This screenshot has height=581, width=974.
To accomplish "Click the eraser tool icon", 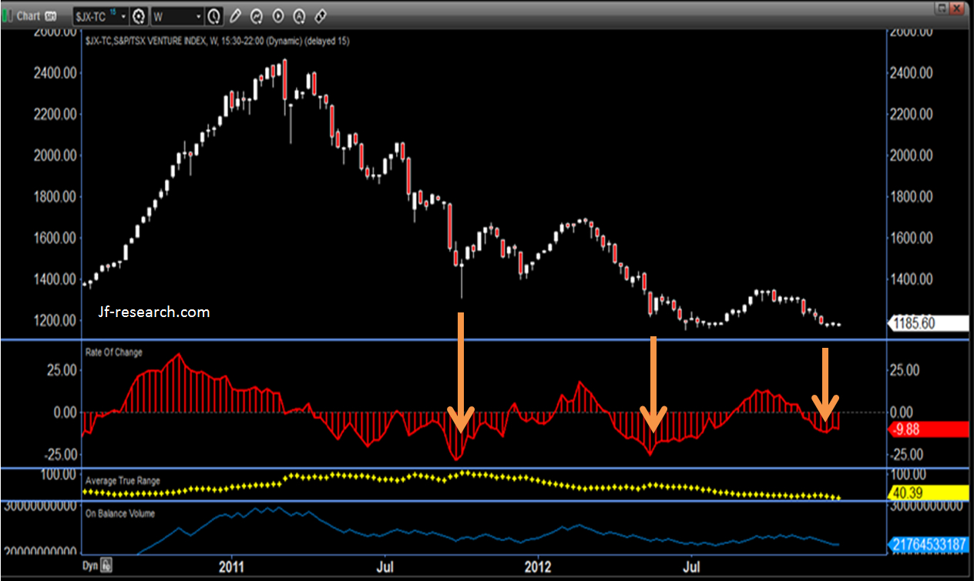I will point(321,15).
